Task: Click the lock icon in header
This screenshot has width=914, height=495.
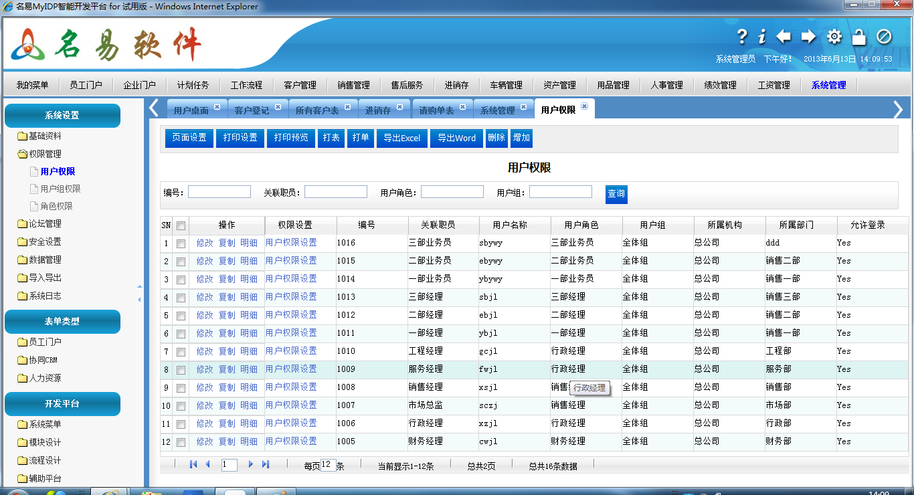Action: (x=859, y=37)
